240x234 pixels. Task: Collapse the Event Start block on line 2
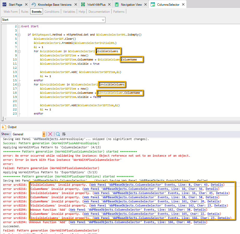pyautogui.click(x=19, y=26)
